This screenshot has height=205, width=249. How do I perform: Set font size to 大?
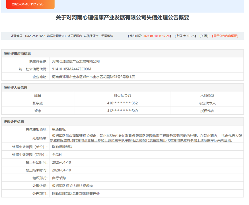click(185, 36)
